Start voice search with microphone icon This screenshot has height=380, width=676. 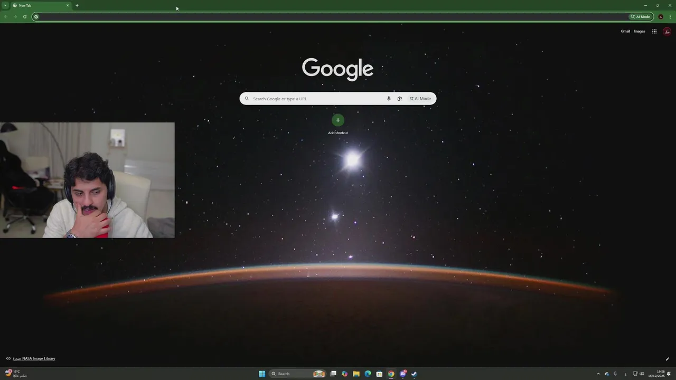coord(389,99)
